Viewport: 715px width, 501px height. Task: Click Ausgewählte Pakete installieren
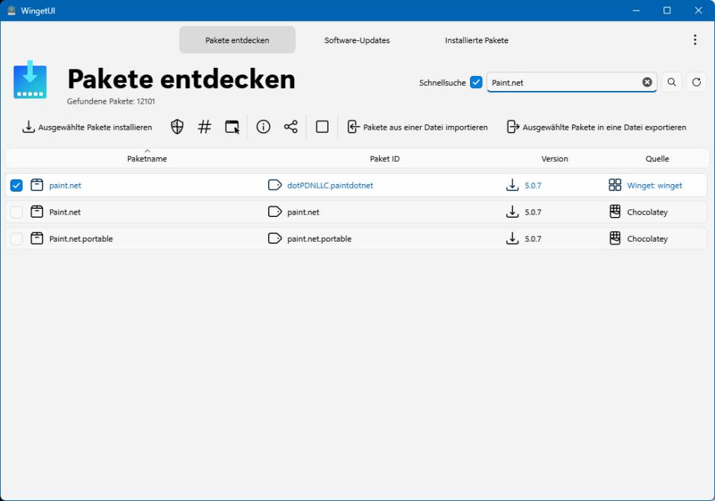coord(86,127)
